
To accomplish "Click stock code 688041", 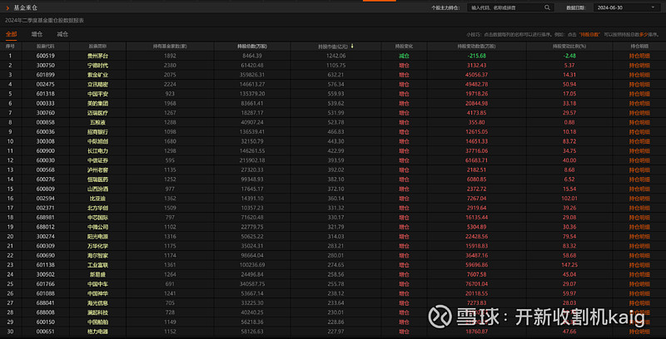I will click(46, 303).
